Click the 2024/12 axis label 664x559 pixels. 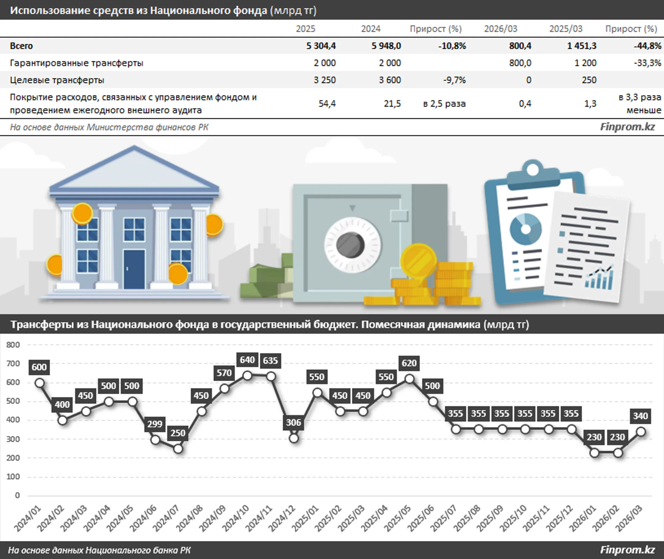pyautogui.click(x=282, y=518)
